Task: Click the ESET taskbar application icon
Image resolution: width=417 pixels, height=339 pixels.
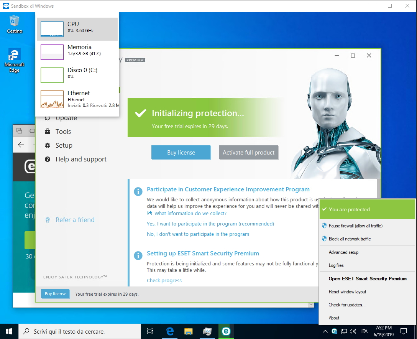Action: pyautogui.click(x=226, y=331)
